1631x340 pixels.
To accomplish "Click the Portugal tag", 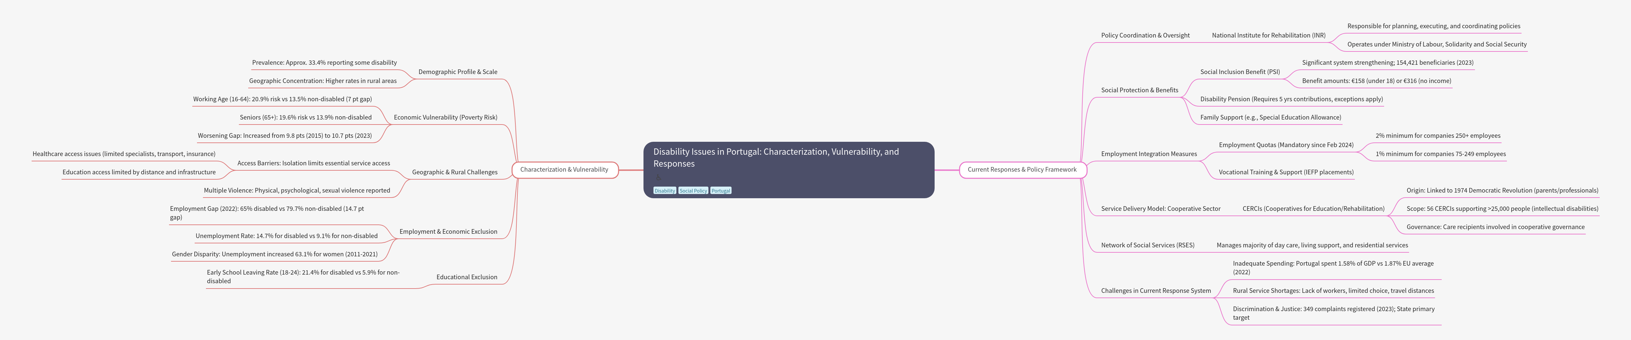I will pos(721,191).
